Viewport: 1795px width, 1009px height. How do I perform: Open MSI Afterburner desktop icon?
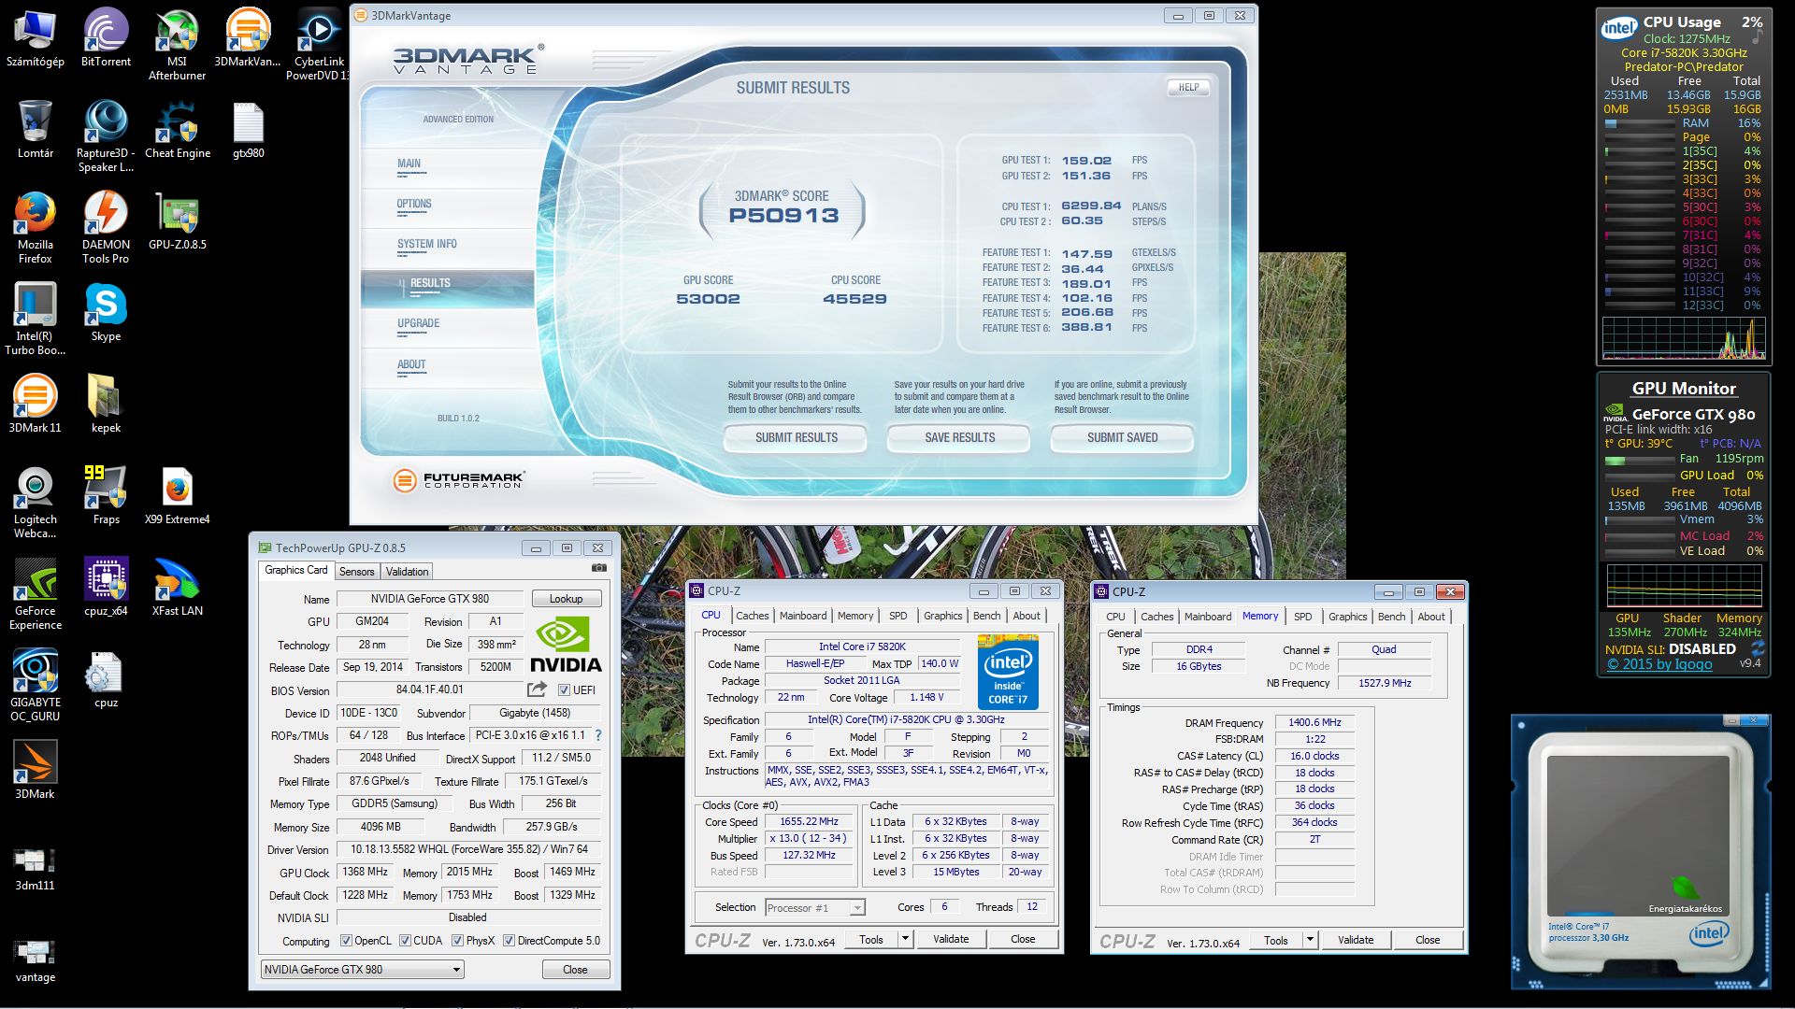[x=177, y=33]
